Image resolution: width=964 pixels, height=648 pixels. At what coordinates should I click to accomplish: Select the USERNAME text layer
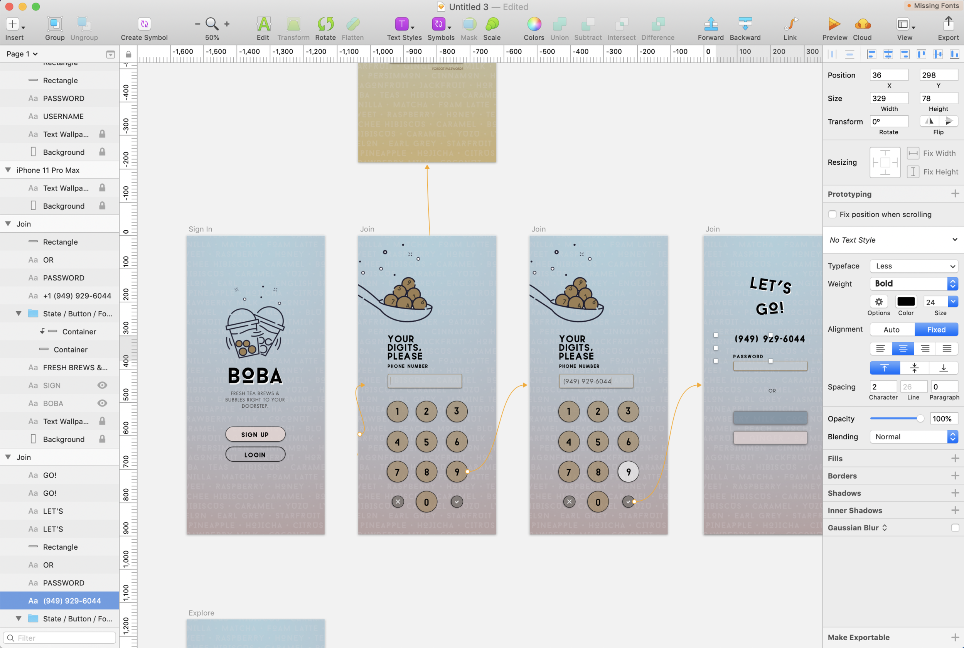(x=59, y=116)
